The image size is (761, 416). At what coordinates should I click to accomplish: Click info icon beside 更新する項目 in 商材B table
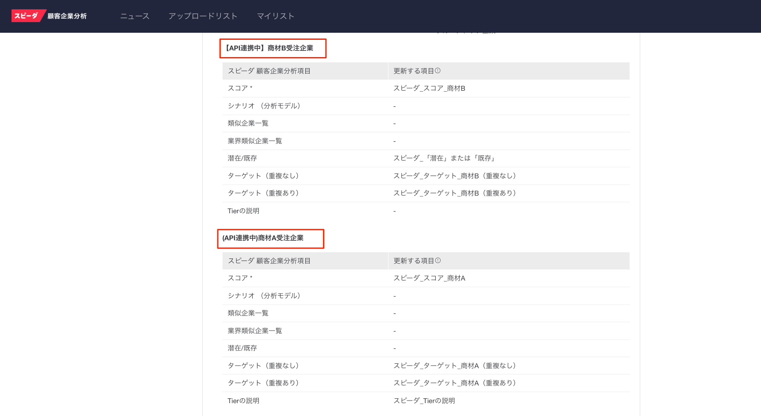pyautogui.click(x=438, y=71)
